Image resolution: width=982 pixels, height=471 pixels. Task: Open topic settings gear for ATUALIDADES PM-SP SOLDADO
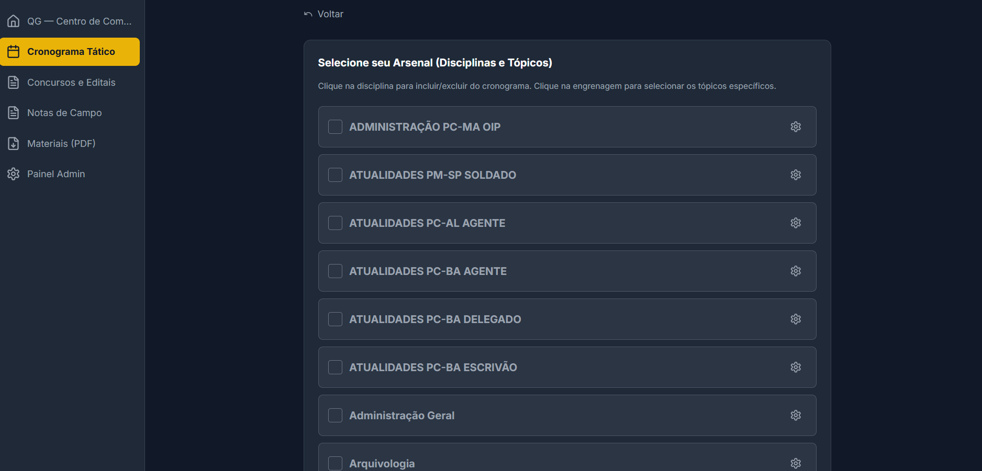796,175
